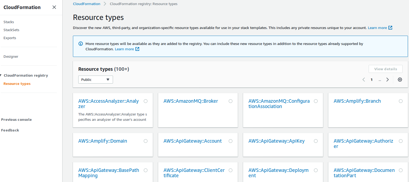The image size is (409, 182).
Task: Click the View details button
Action: pos(385,69)
